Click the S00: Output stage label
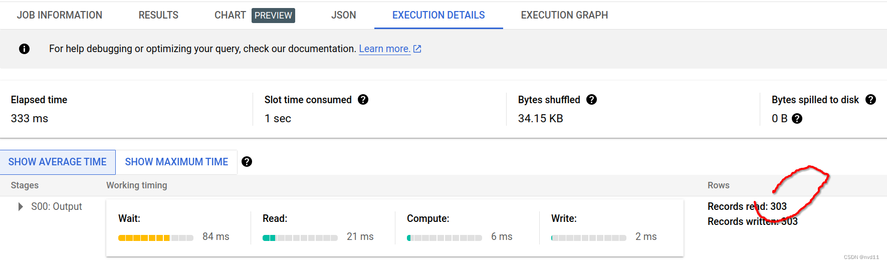887x264 pixels. (x=57, y=207)
